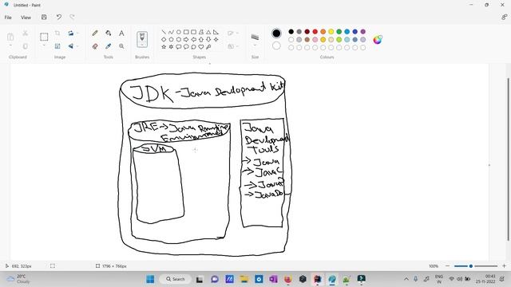The height and width of the screenshot is (287, 511).
Task: Pick the purple colour swatch
Action: tap(362, 32)
